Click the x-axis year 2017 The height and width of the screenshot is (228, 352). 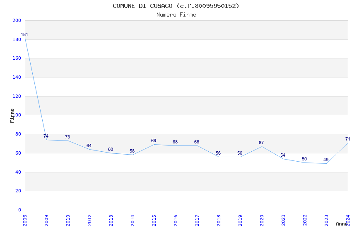[x=197, y=221]
